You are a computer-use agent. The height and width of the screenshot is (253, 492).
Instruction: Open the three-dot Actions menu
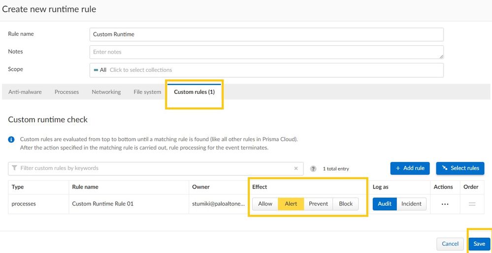(445, 204)
